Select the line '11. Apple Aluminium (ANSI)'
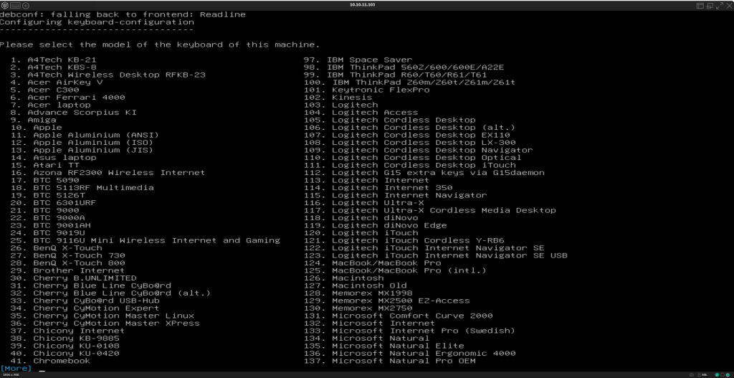Image resolution: width=734 pixels, height=378 pixels. [85, 135]
